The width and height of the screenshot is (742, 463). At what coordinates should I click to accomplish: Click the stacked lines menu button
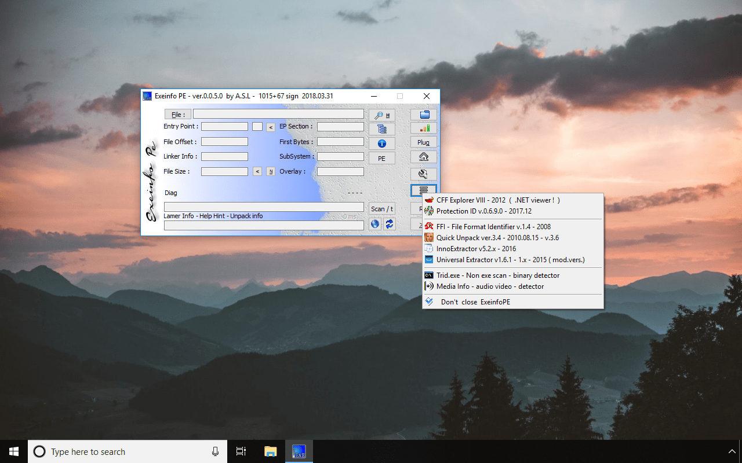424,190
